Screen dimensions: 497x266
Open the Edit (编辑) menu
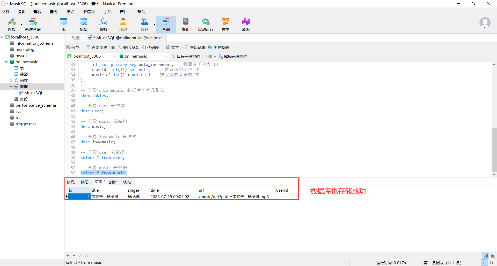[21, 12]
